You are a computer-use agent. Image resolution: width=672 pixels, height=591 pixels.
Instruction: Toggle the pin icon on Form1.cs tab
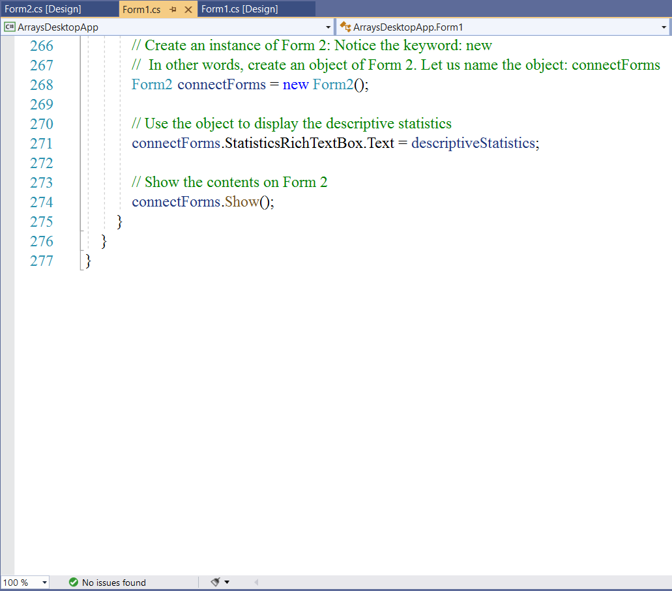coord(173,10)
